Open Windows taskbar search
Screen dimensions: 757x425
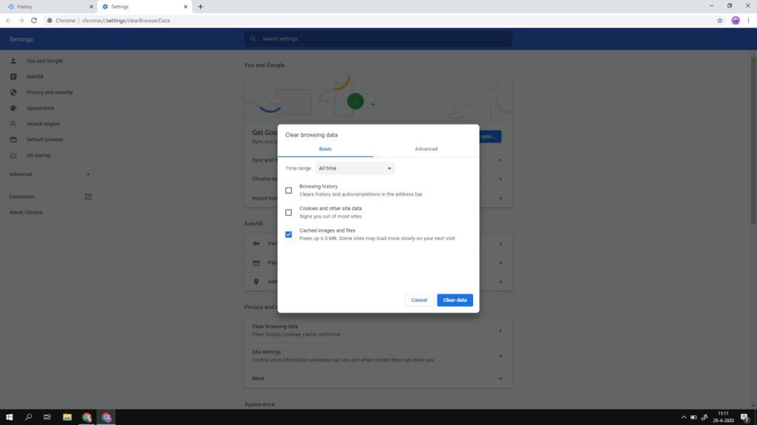click(28, 418)
